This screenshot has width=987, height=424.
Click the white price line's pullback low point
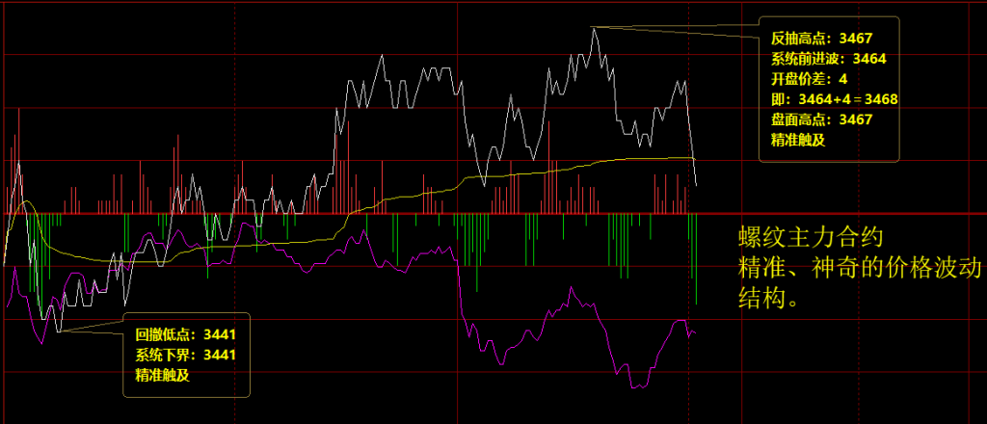point(58,332)
